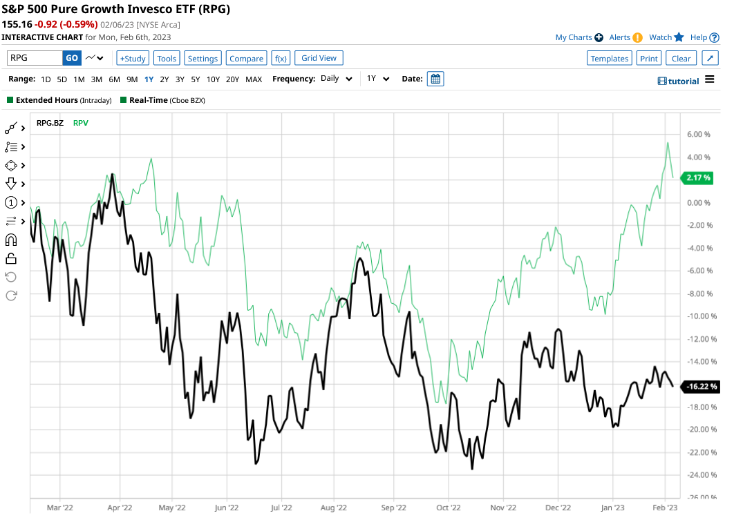Viewport: 734px width, 520px height.
Task: Select the 5D range
Action: 62,79
